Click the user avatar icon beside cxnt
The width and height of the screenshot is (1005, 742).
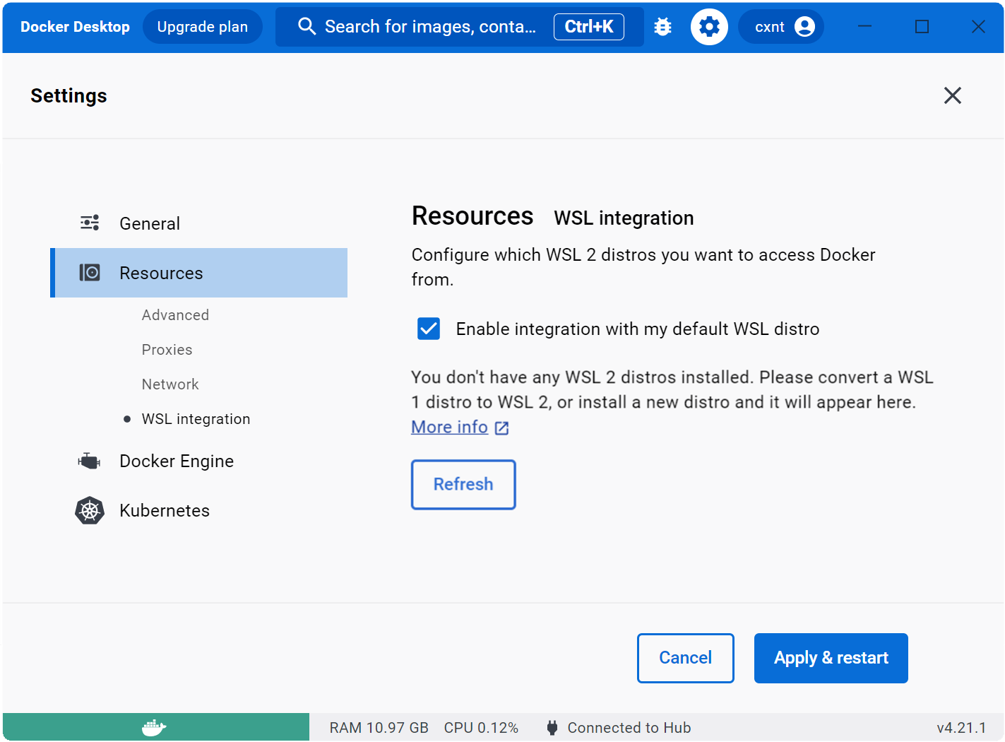[804, 27]
